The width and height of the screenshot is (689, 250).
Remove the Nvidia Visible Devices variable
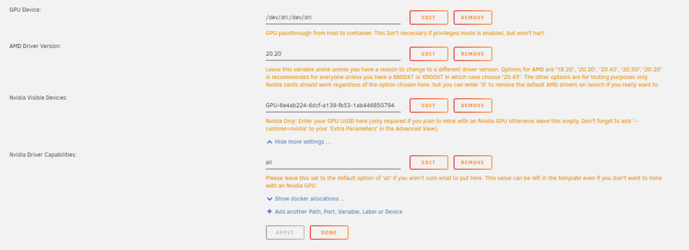click(473, 106)
